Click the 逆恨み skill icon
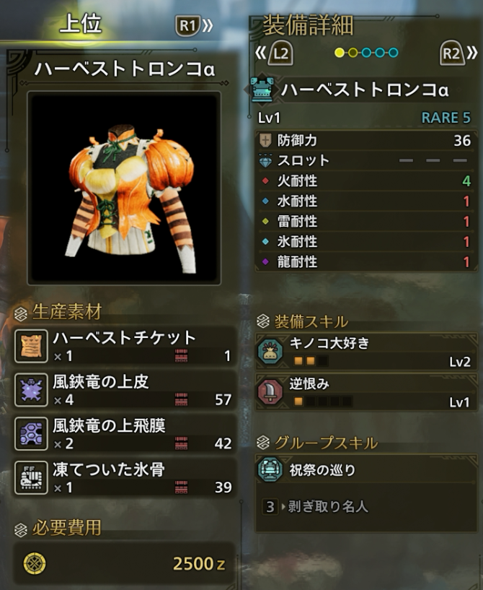 270,391
